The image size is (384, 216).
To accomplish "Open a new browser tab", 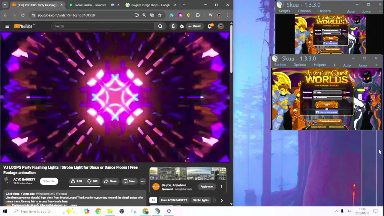I will coord(184,5).
